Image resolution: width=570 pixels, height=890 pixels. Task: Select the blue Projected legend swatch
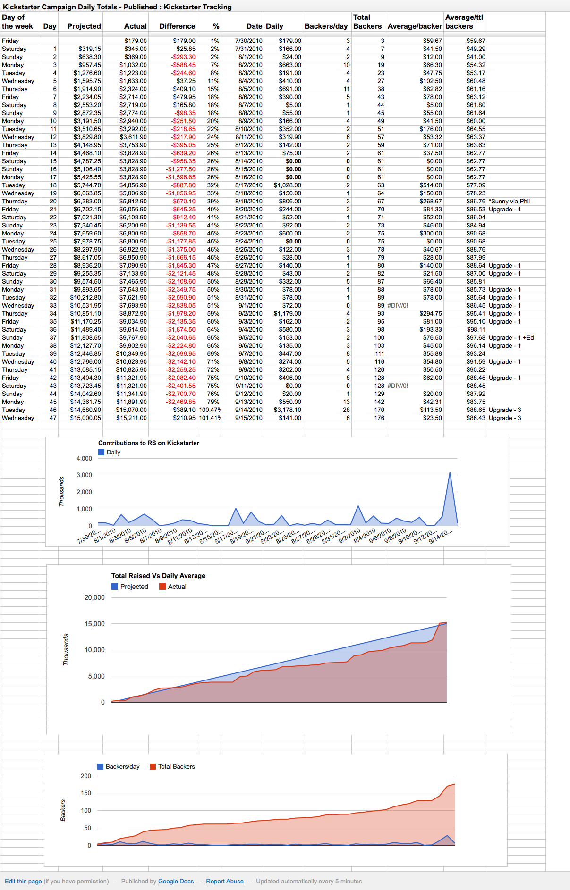[x=115, y=587]
